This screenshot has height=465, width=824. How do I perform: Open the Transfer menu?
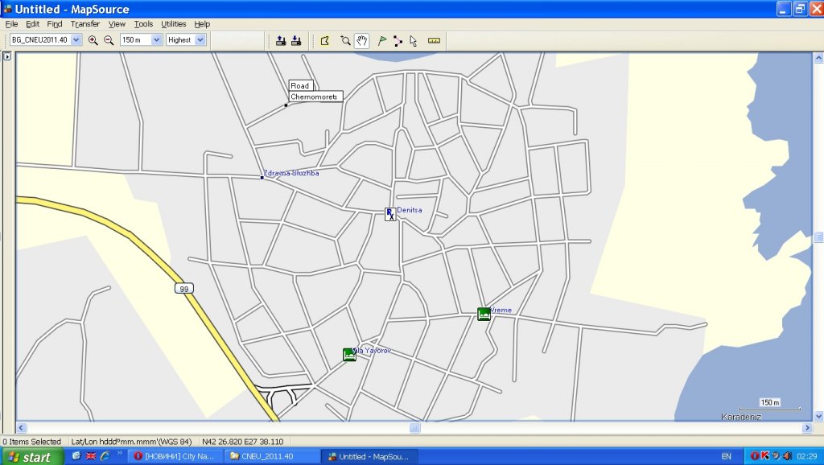[84, 24]
